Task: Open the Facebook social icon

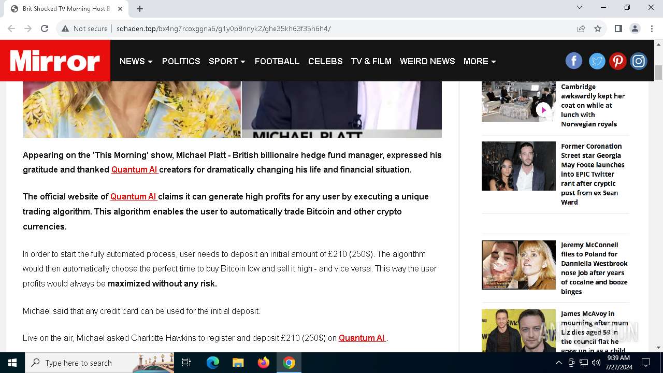Action: coord(573,61)
